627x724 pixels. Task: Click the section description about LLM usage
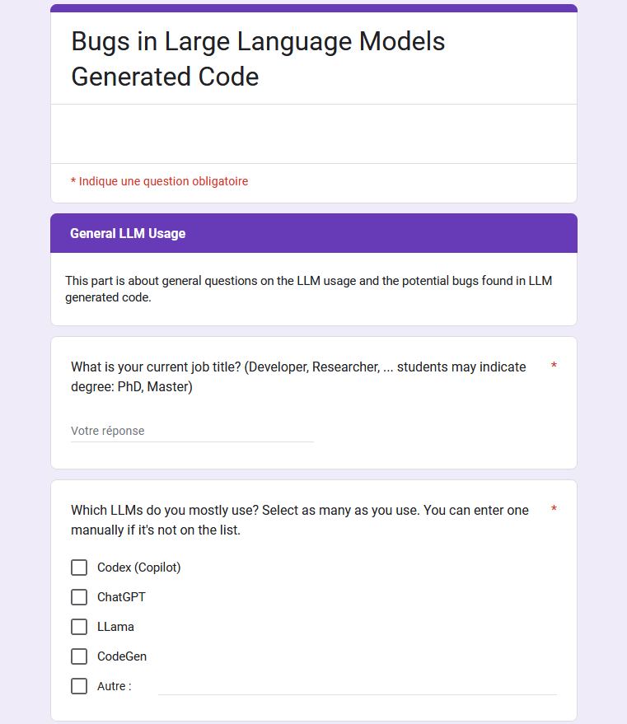(308, 289)
